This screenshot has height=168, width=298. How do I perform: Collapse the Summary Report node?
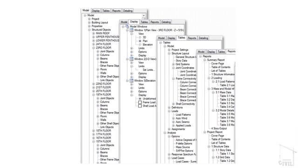pyautogui.click(x=205, y=60)
